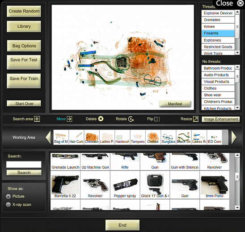Select the Flip tool icon
The width and height of the screenshot is (245, 232).
157,119
